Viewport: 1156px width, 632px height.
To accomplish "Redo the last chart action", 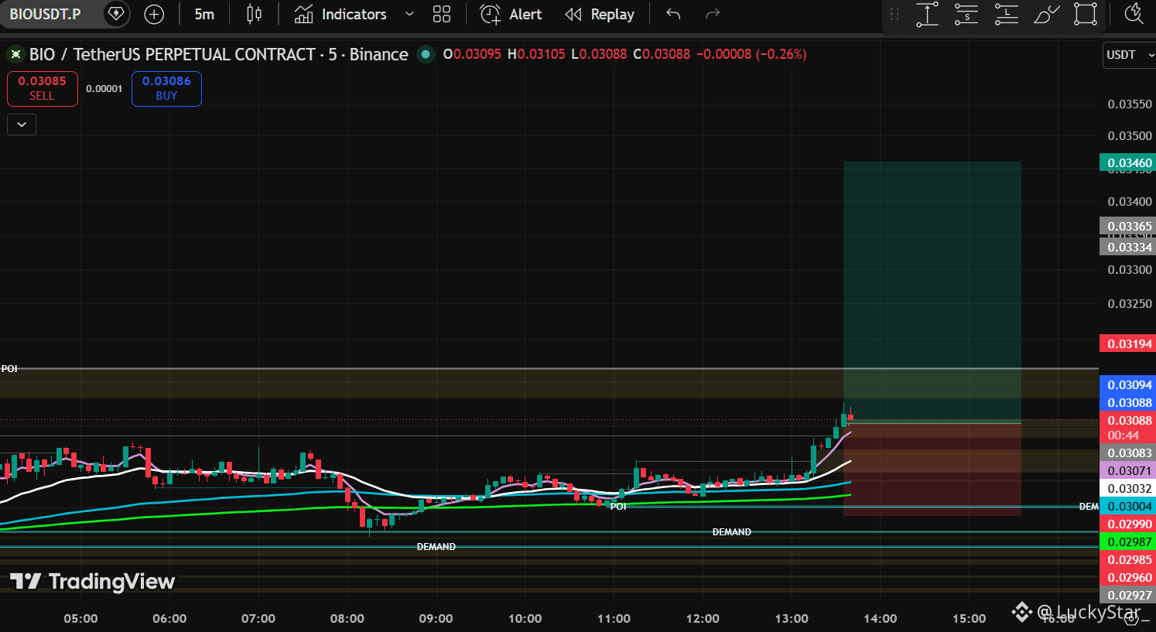I will pos(713,14).
